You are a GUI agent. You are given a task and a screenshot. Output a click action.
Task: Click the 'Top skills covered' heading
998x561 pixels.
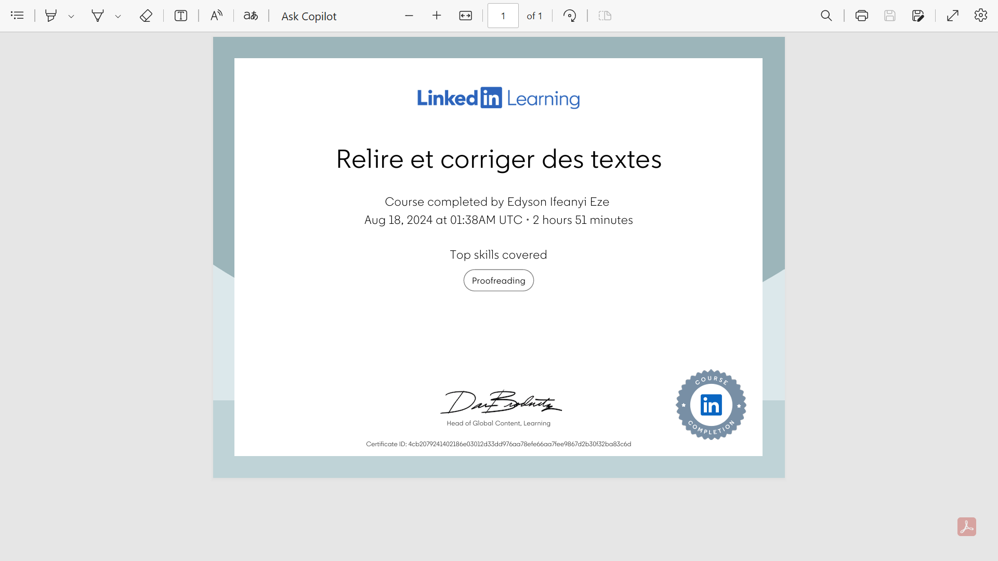[498, 255]
